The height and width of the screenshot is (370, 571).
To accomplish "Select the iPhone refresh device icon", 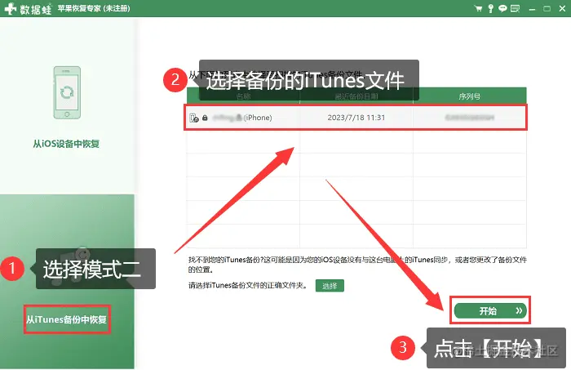I will tap(67, 92).
